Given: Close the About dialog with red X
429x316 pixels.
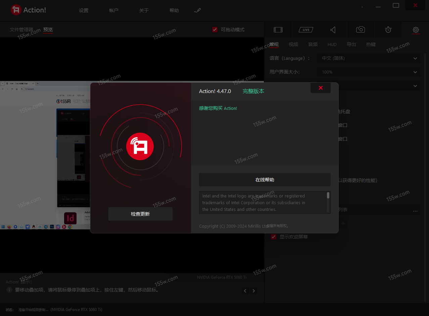Looking at the screenshot, I should [321, 88].
